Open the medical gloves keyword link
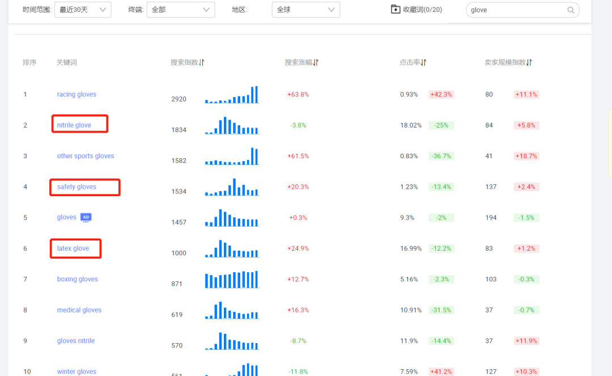Viewport: 612px width, 376px height. pos(79,310)
